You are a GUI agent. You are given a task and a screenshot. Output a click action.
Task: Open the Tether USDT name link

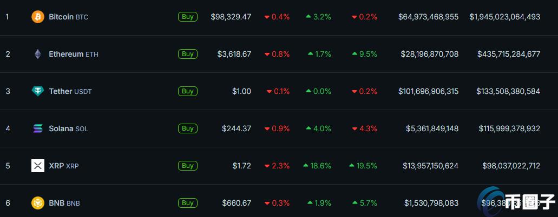[70, 91]
